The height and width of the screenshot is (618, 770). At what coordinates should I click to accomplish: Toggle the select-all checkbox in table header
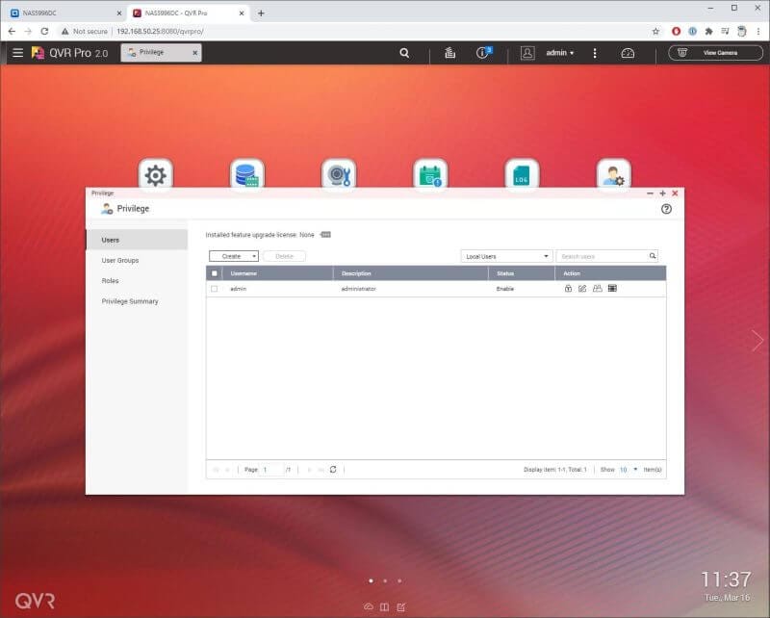tap(214, 273)
